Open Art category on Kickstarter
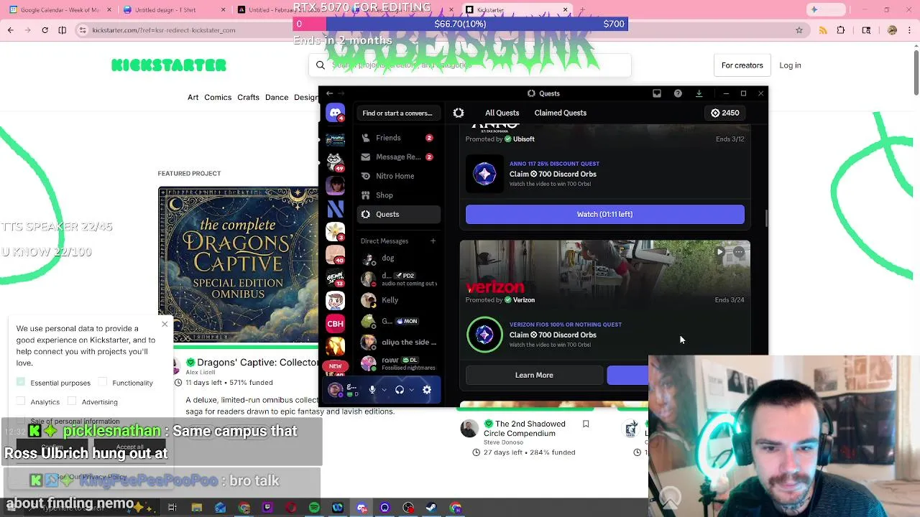The width and height of the screenshot is (920, 517). [x=193, y=98]
